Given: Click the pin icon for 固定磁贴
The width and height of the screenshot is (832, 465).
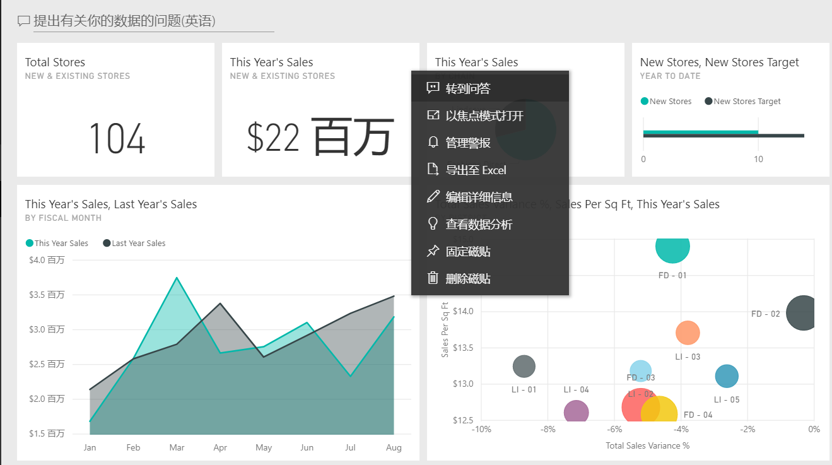Looking at the screenshot, I should pyautogui.click(x=433, y=251).
